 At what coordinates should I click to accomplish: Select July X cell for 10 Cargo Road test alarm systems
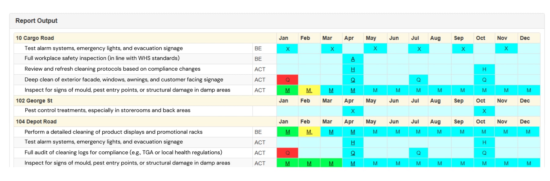(x=419, y=49)
